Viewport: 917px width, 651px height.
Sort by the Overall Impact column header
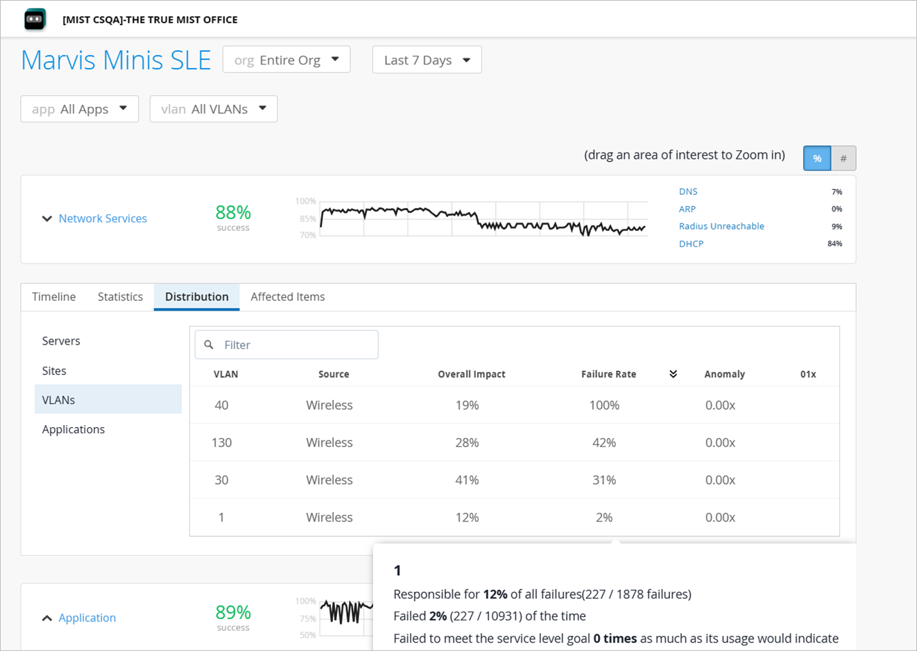pos(472,374)
